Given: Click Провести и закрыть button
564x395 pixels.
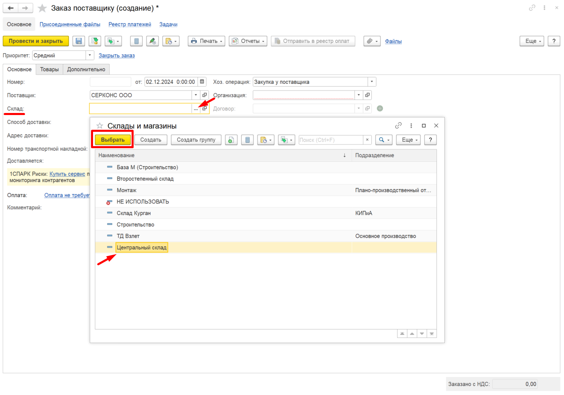Looking at the screenshot, I should [x=36, y=41].
